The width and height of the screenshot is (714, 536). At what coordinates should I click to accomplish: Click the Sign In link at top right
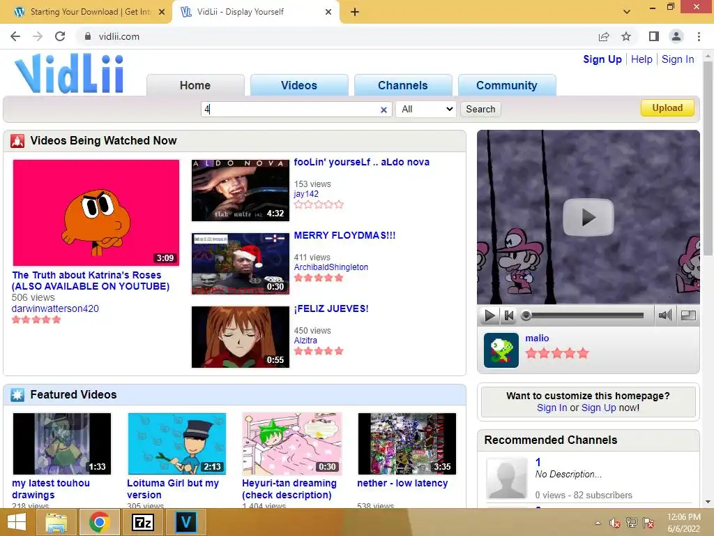pyautogui.click(x=678, y=59)
